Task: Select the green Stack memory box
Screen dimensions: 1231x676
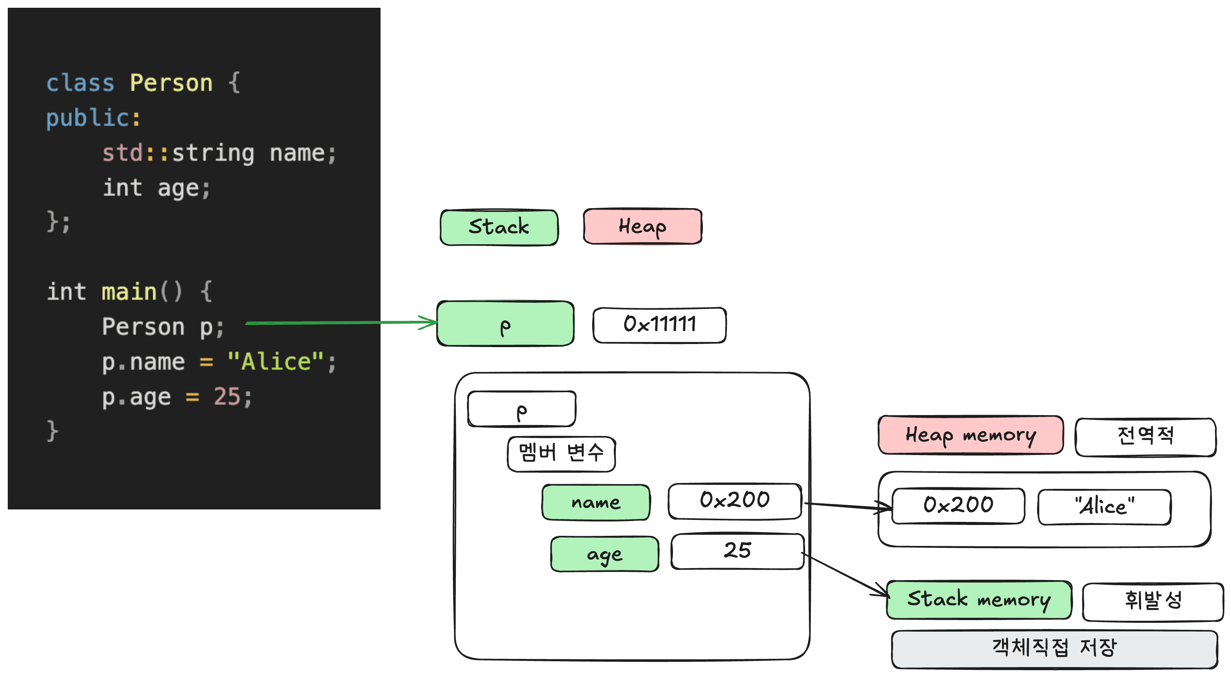Action: point(979,600)
